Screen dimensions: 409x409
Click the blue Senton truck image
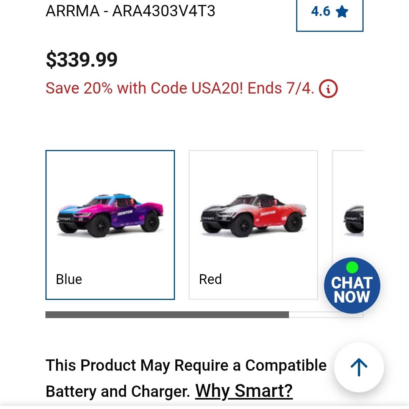(x=110, y=215)
